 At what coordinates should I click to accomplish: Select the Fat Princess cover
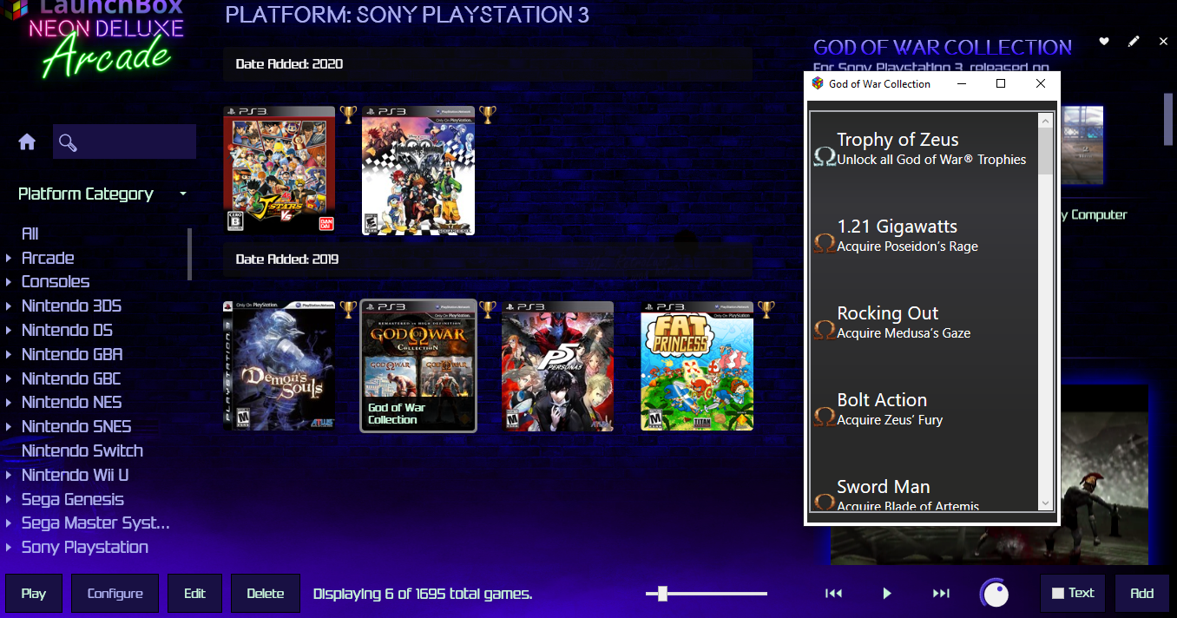(x=697, y=365)
